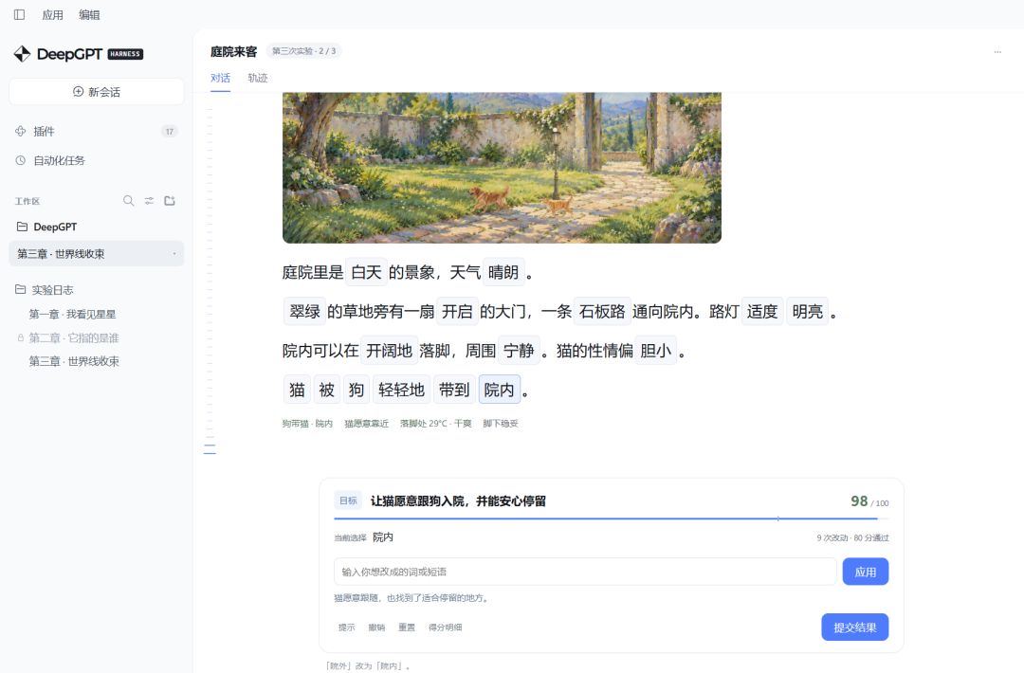The width and height of the screenshot is (1024, 673).
Task: Select the 晴朗 weather chip
Action: click(503, 272)
